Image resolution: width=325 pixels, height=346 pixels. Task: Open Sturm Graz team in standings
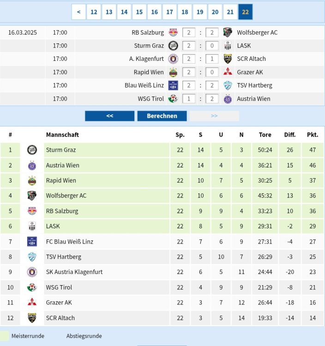[x=61, y=150]
